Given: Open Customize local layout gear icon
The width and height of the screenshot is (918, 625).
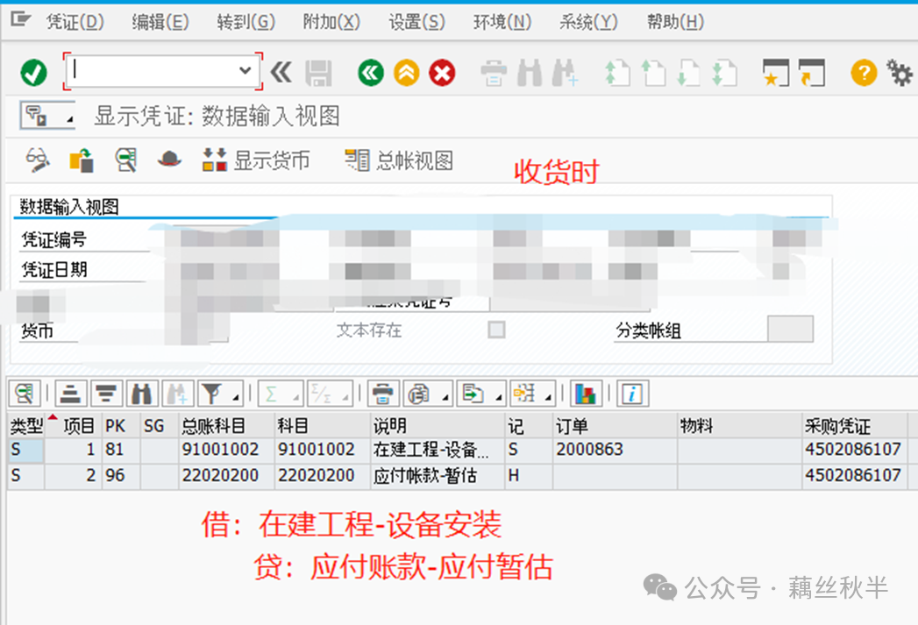Looking at the screenshot, I should (x=900, y=73).
